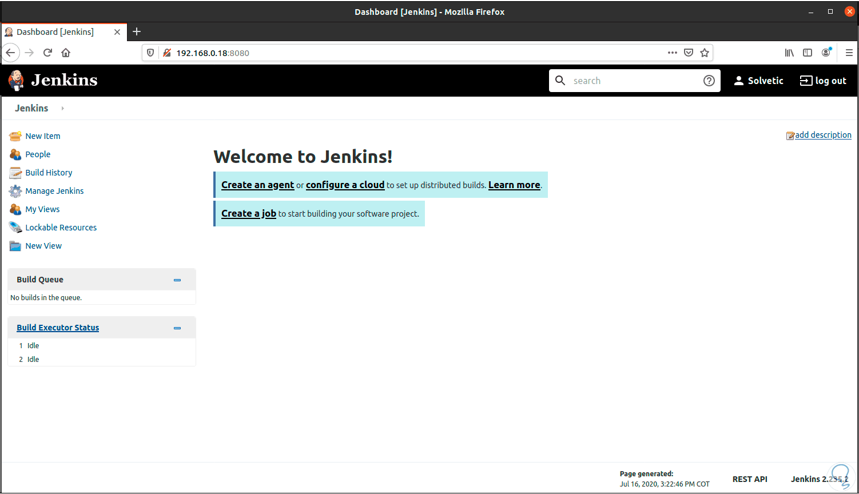Expand the Jenkins breadcrumb arrow
This screenshot has width=859, height=494.
[62, 108]
